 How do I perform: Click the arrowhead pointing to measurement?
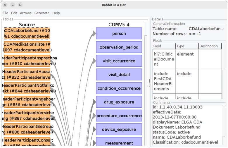(94, 143)
